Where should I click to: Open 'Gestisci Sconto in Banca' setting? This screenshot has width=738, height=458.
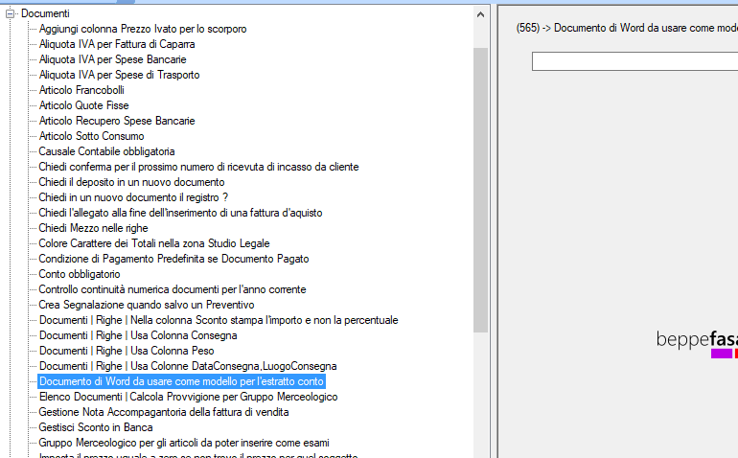pos(96,427)
